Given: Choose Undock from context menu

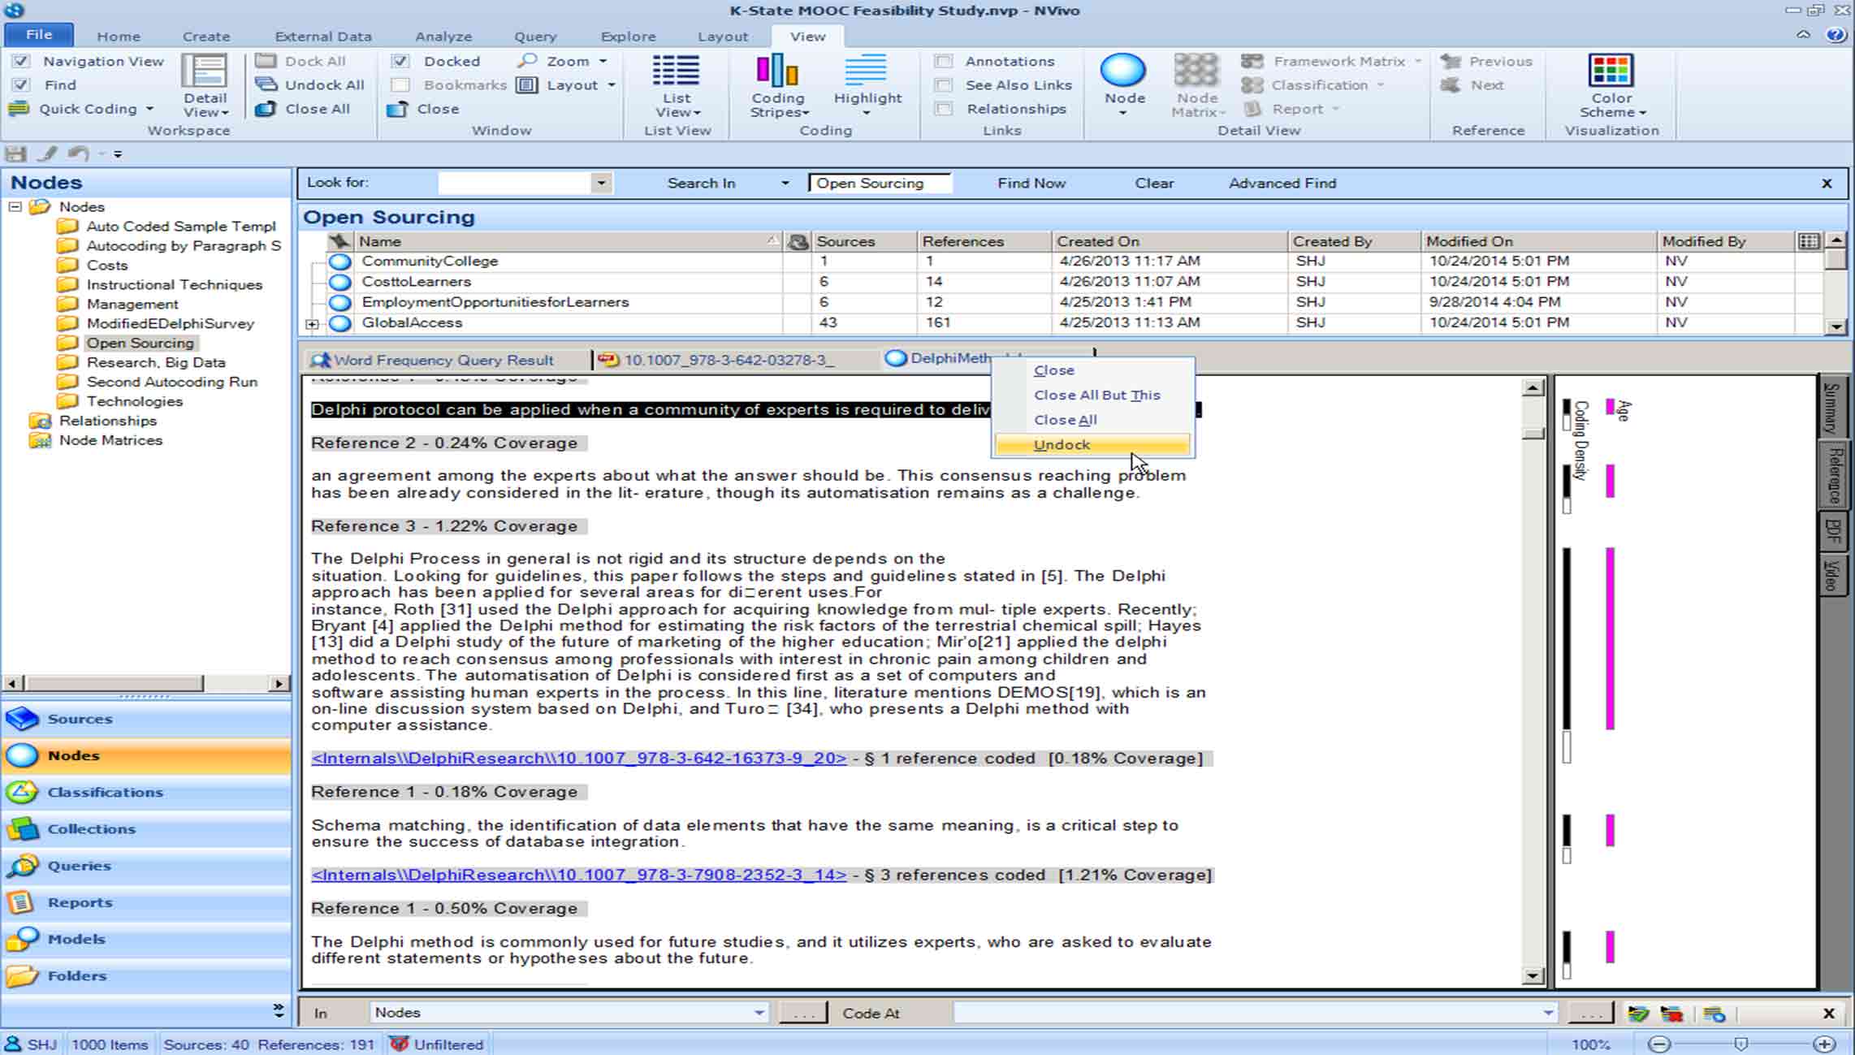Looking at the screenshot, I should [x=1062, y=445].
